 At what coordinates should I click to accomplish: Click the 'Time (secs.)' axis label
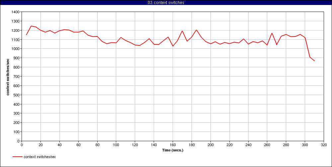(173, 150)
